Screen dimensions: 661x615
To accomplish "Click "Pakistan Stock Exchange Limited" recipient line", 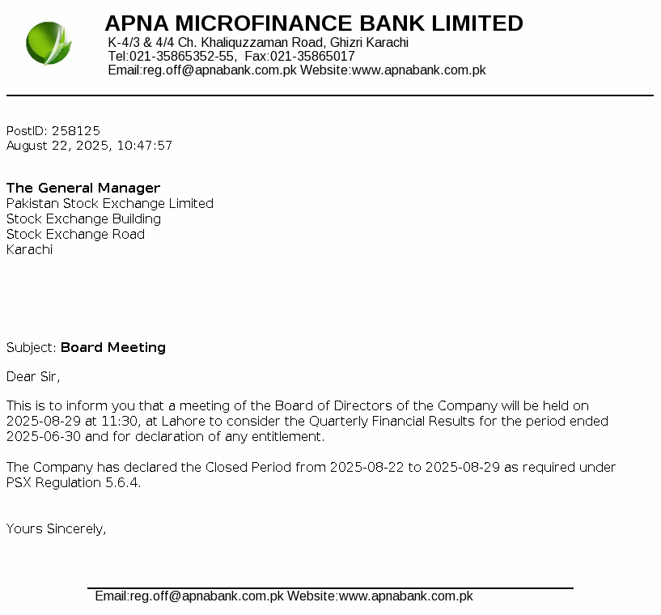I will (x=110, y=204).
